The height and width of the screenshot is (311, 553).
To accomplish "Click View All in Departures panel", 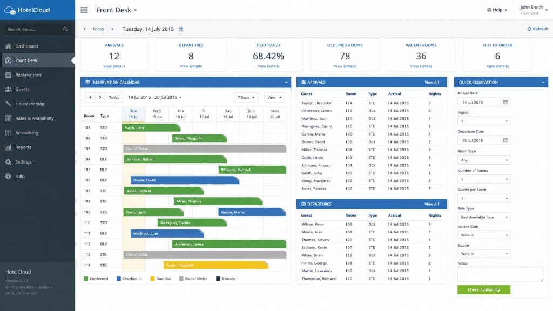I will [431, 204].
